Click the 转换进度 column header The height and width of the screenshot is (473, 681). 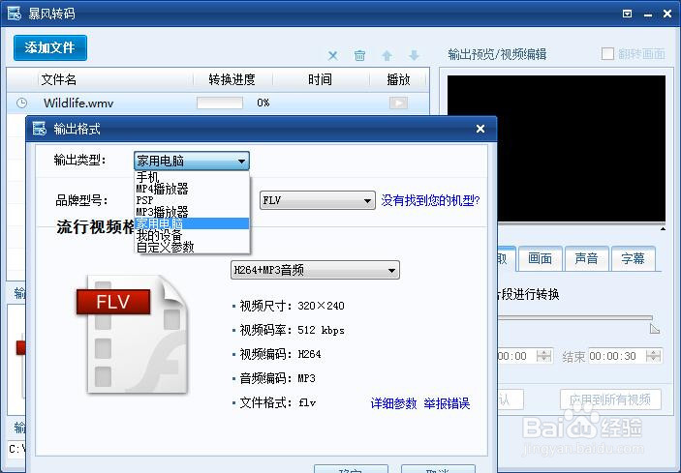(x=232, y=79)
